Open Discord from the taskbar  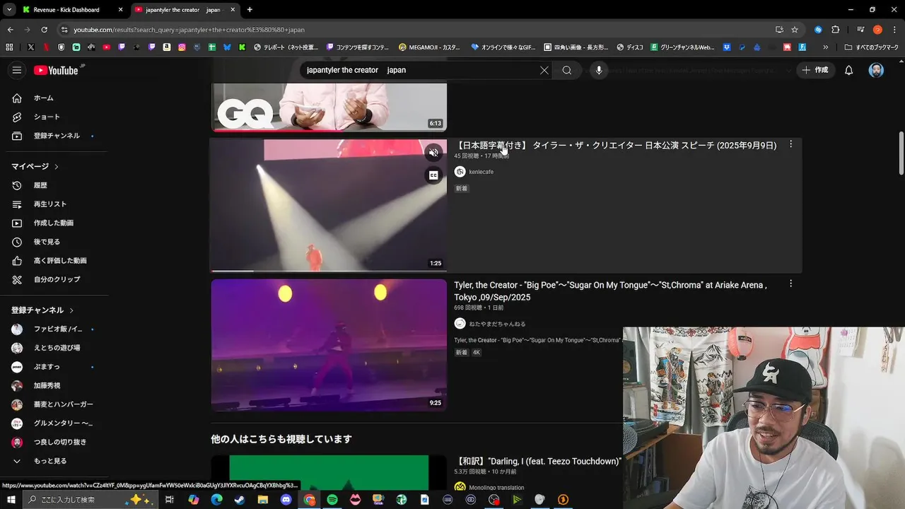pyautogui.click(x=286, y=500)
